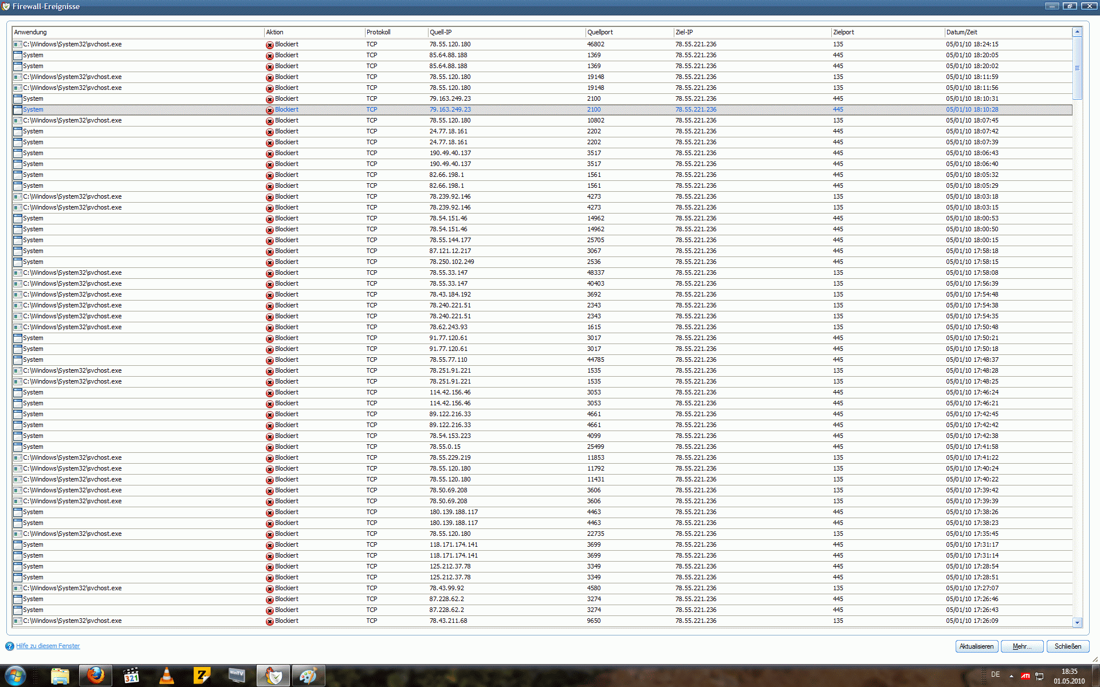The width and height of the screenshot is (1100, 687).
Task: Open 'Hilfe zu diesem Fenster' link
Action: [x=48, y=646]
